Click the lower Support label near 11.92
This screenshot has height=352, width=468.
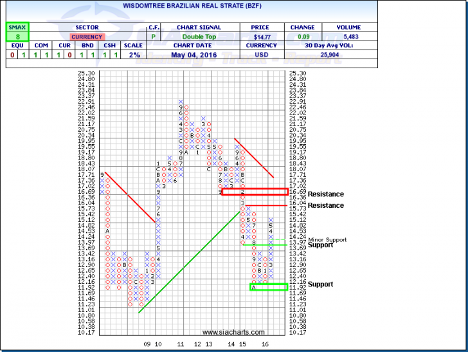pos(320,284)
